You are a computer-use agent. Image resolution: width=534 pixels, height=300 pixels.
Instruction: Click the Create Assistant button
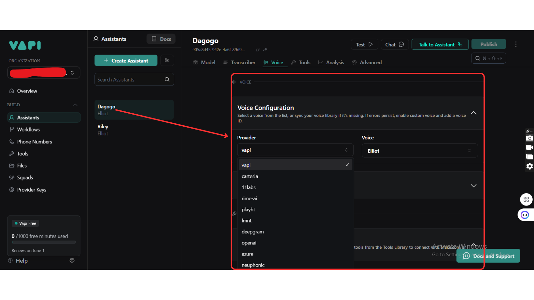pyautogui.click(x=126, y=60)
